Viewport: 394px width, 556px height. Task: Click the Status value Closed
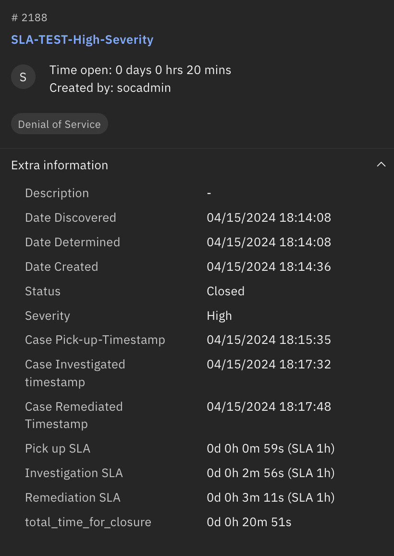pyautogui.click(x=225, y=291)
